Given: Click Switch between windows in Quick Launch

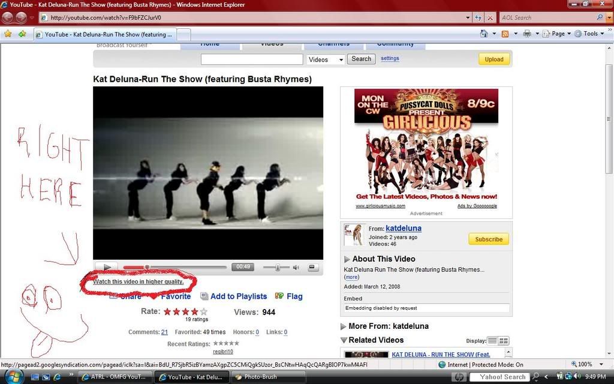Looking at the screenshot, I should pos(46,377).
